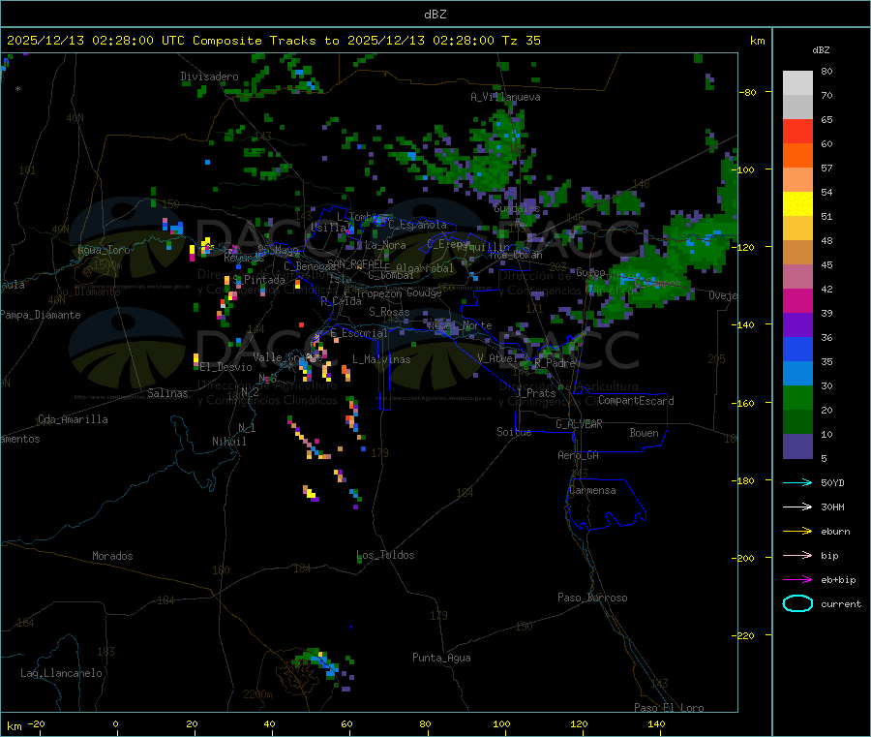
Task: Click the A_Villanueva map label
Action: pos(505,97)
